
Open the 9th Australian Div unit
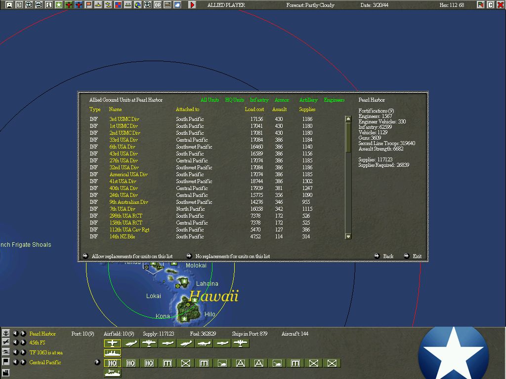click(x=128, y=202)
